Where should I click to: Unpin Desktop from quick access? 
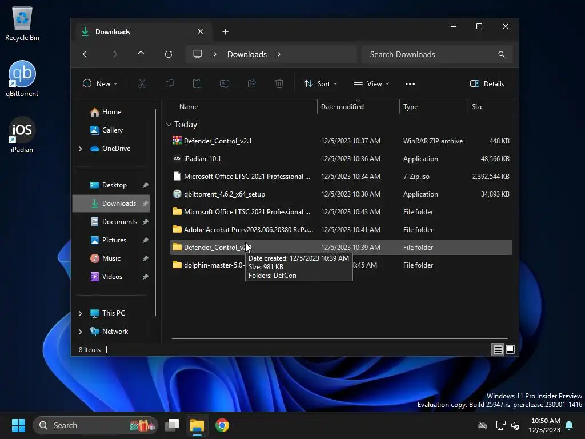[x=146, y=185]
